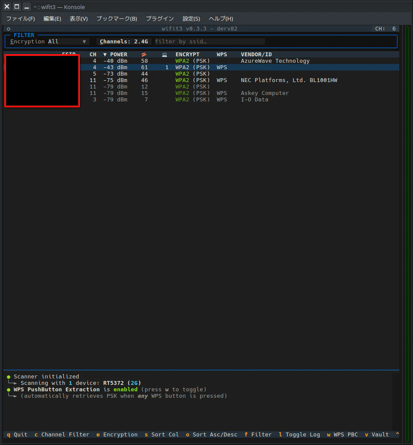This screenshot has width=413, height=445.
Task: Click the Konsole window maximize button
Action: click(17, 6)
